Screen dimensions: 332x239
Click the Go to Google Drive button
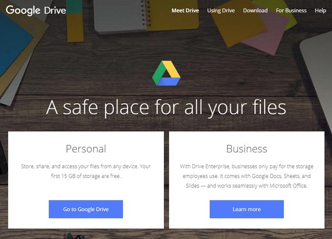click(x=86, y=209)
